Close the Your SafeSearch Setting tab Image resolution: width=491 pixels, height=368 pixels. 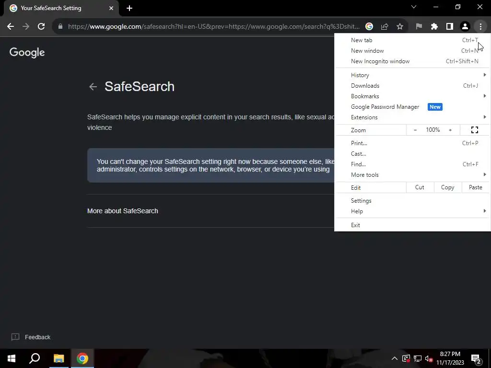111,8
